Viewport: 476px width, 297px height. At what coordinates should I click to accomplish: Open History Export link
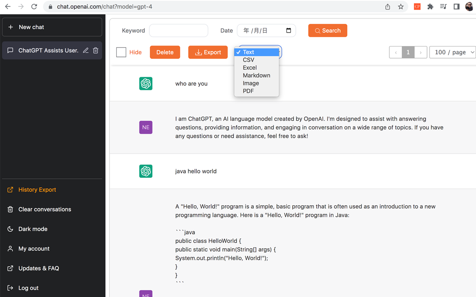click(x=37, y=190)
